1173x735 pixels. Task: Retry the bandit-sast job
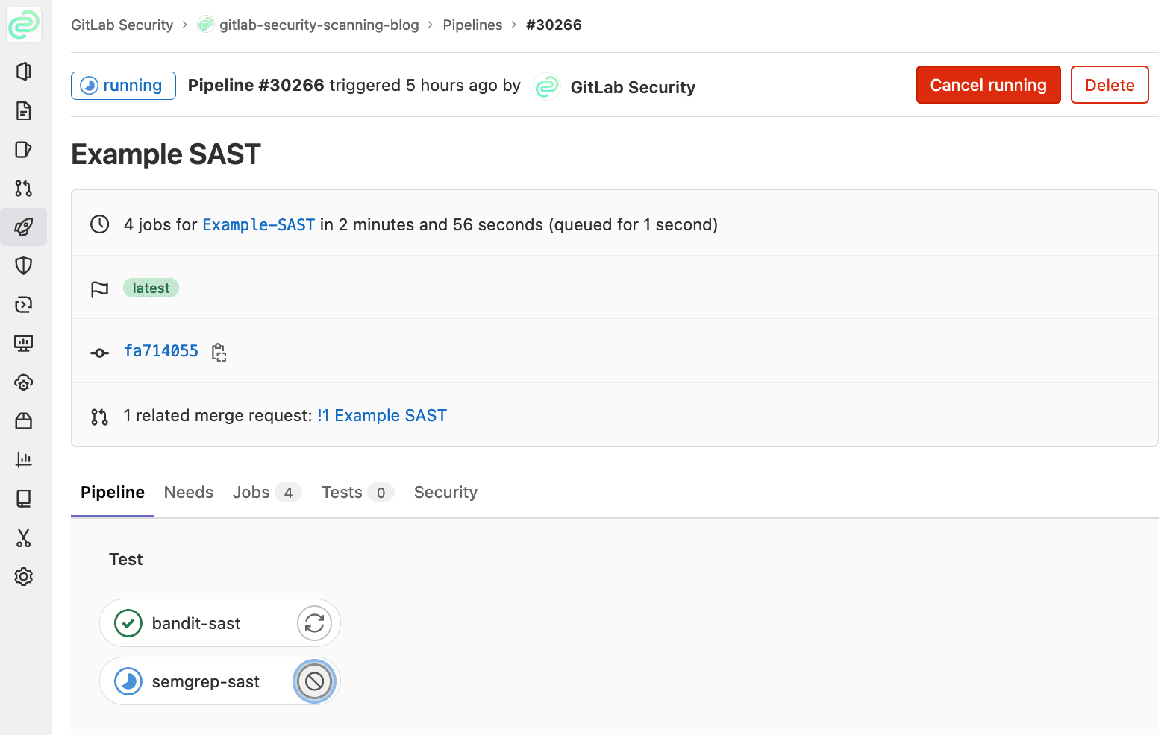point(314,623)
